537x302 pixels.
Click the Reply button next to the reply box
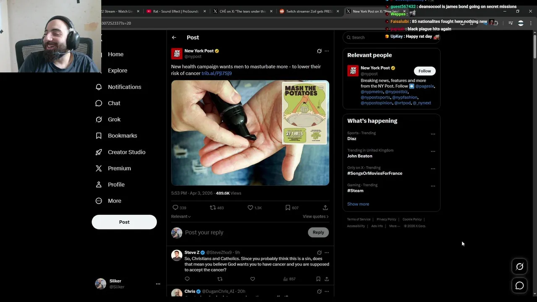[318, 232]
